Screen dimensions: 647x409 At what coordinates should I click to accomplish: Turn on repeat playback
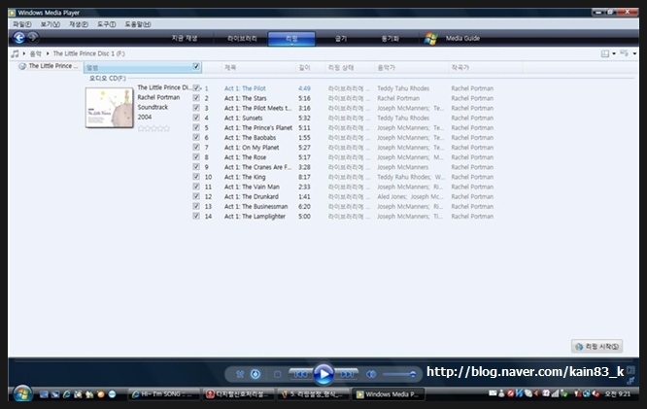click(x=255, y=374)
